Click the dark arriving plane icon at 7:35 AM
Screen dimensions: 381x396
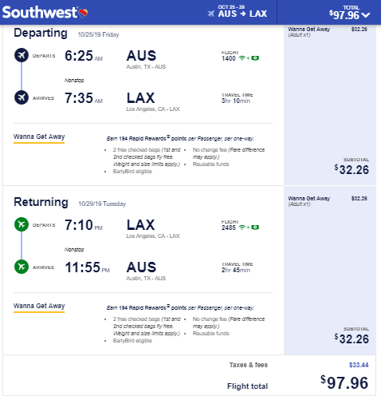coord(22,97)
